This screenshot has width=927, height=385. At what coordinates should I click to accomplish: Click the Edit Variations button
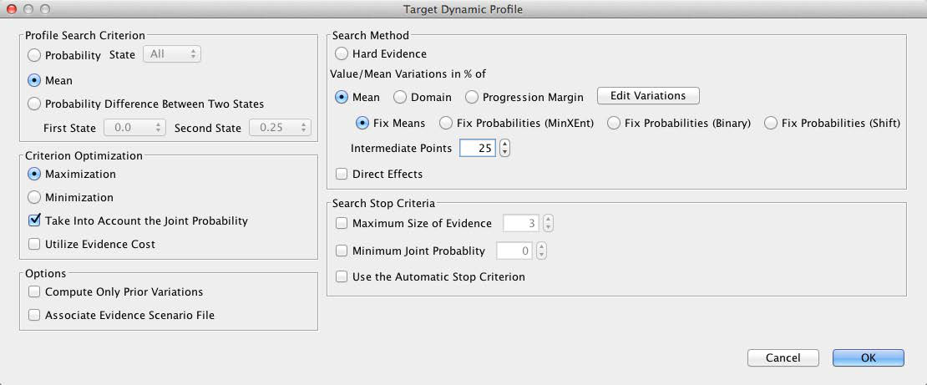click(x=647, y=96)
